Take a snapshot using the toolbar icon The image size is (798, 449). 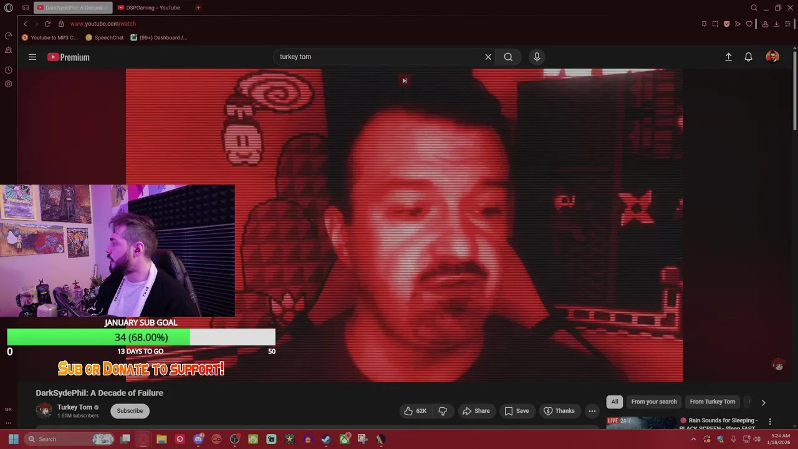click(x=715, y=24)
